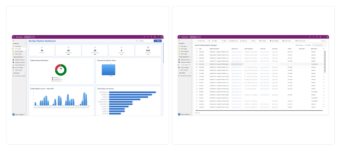Screen dimensions: 341x151
Task: Open API Execution Histories in dashboard sidebar
Action: [x=19, y=76]
